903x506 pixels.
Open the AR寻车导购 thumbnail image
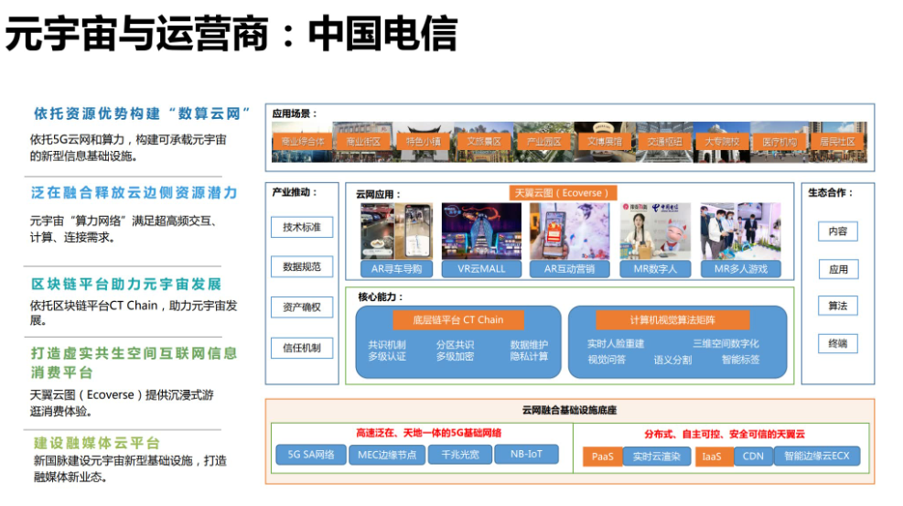click(396, 231)
